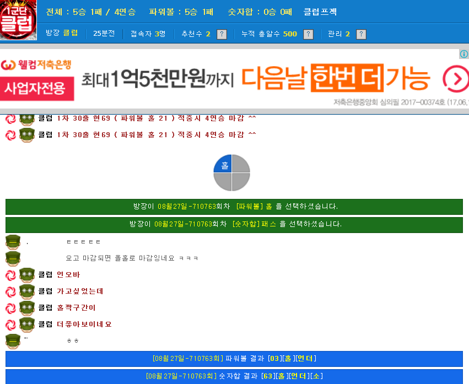Viewport: 469px width, 384px height.
Task: Click the 전체 5승 1패 record text
Action: click(91, 12)
